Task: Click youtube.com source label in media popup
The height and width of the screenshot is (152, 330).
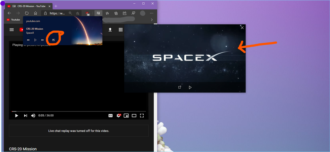Action: (x=33, y=21)
